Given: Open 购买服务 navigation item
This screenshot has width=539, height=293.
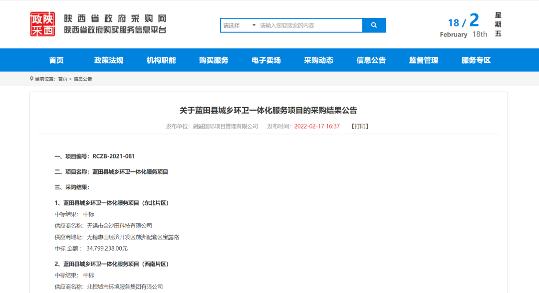Looking at the screenshot, I should (x=214, y=60).
